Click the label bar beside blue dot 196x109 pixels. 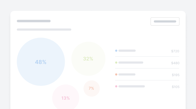[x=127, y=51]
